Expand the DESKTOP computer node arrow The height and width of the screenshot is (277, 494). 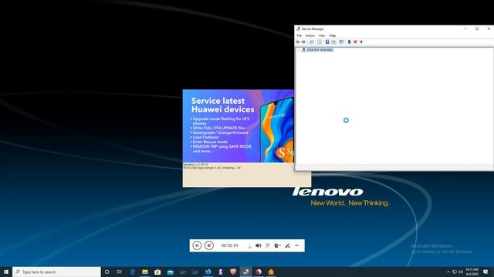(x=299, y=50)
